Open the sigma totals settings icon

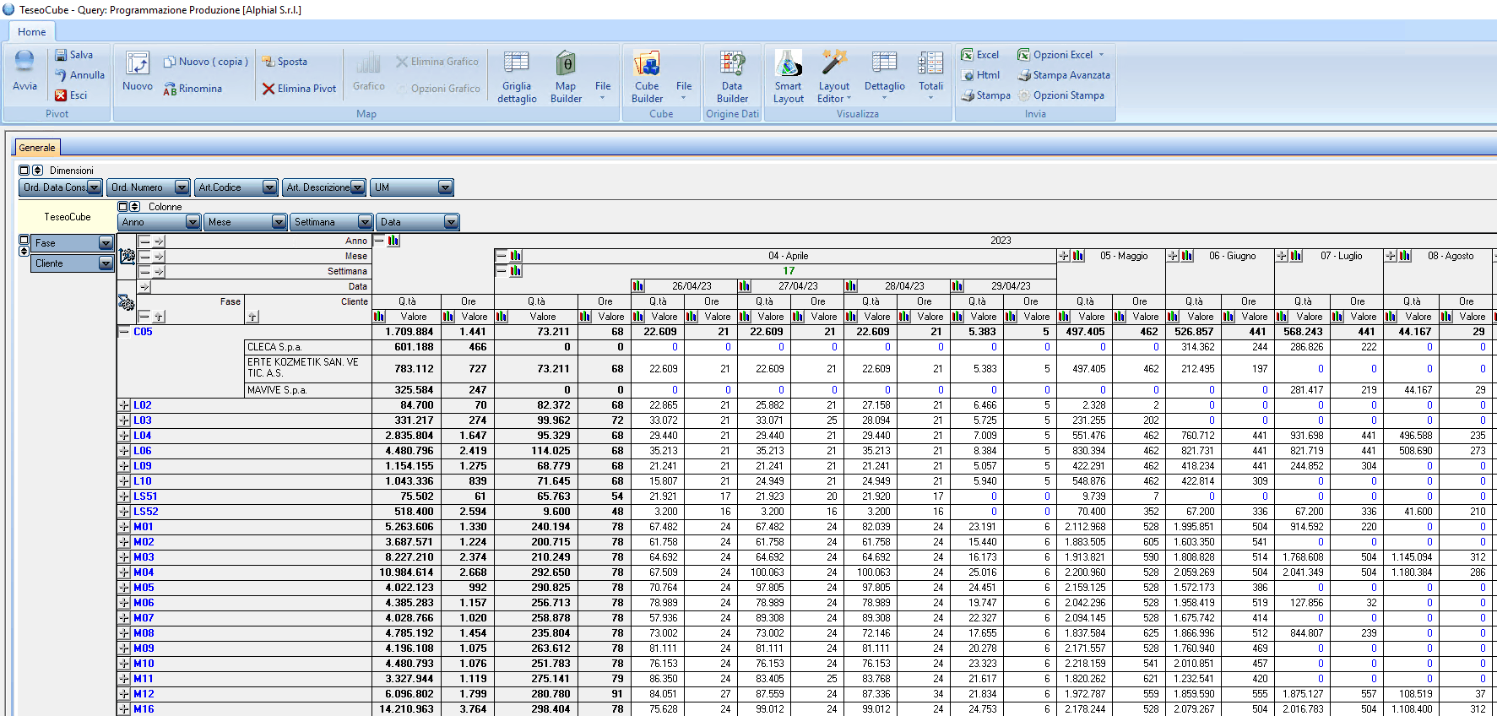pos(127,302)
